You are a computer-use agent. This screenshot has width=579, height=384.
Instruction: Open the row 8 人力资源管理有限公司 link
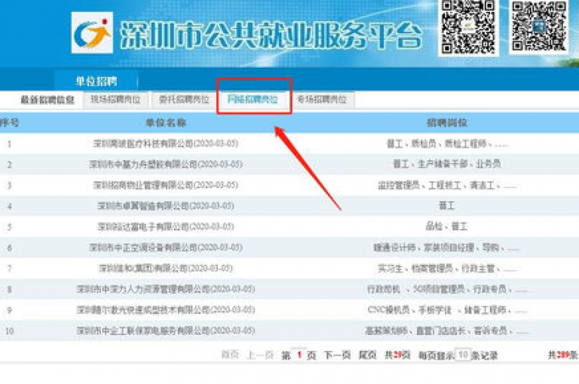point(166,289)
